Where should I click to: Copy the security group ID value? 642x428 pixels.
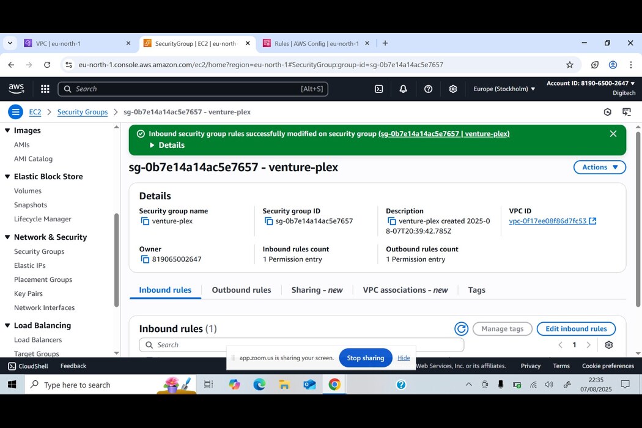point(268,221)
